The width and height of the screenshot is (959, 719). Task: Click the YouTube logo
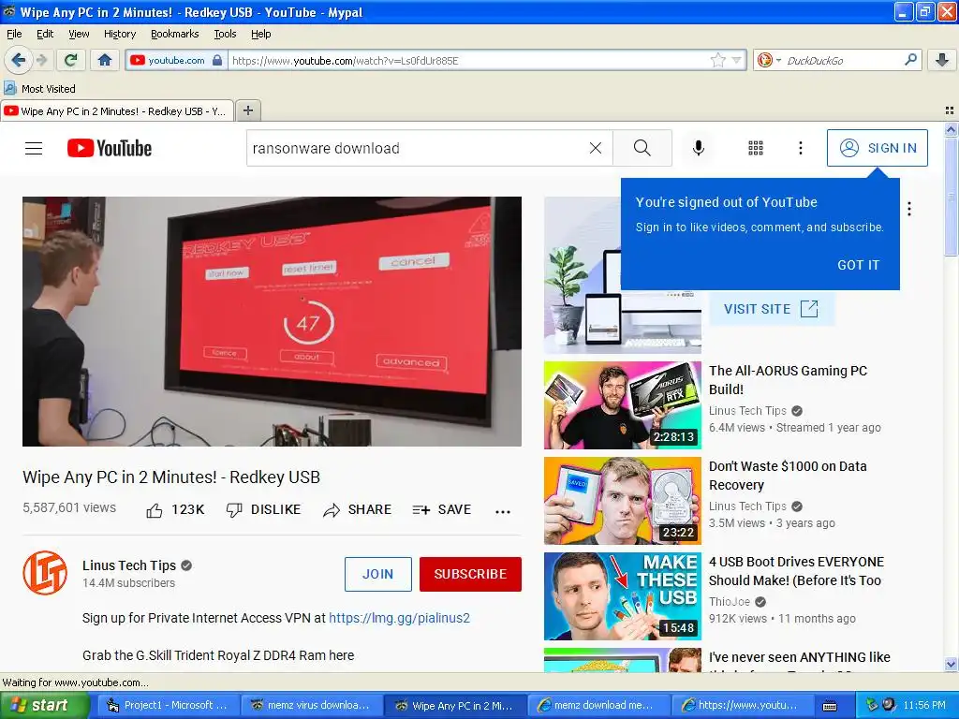[110, 148]
